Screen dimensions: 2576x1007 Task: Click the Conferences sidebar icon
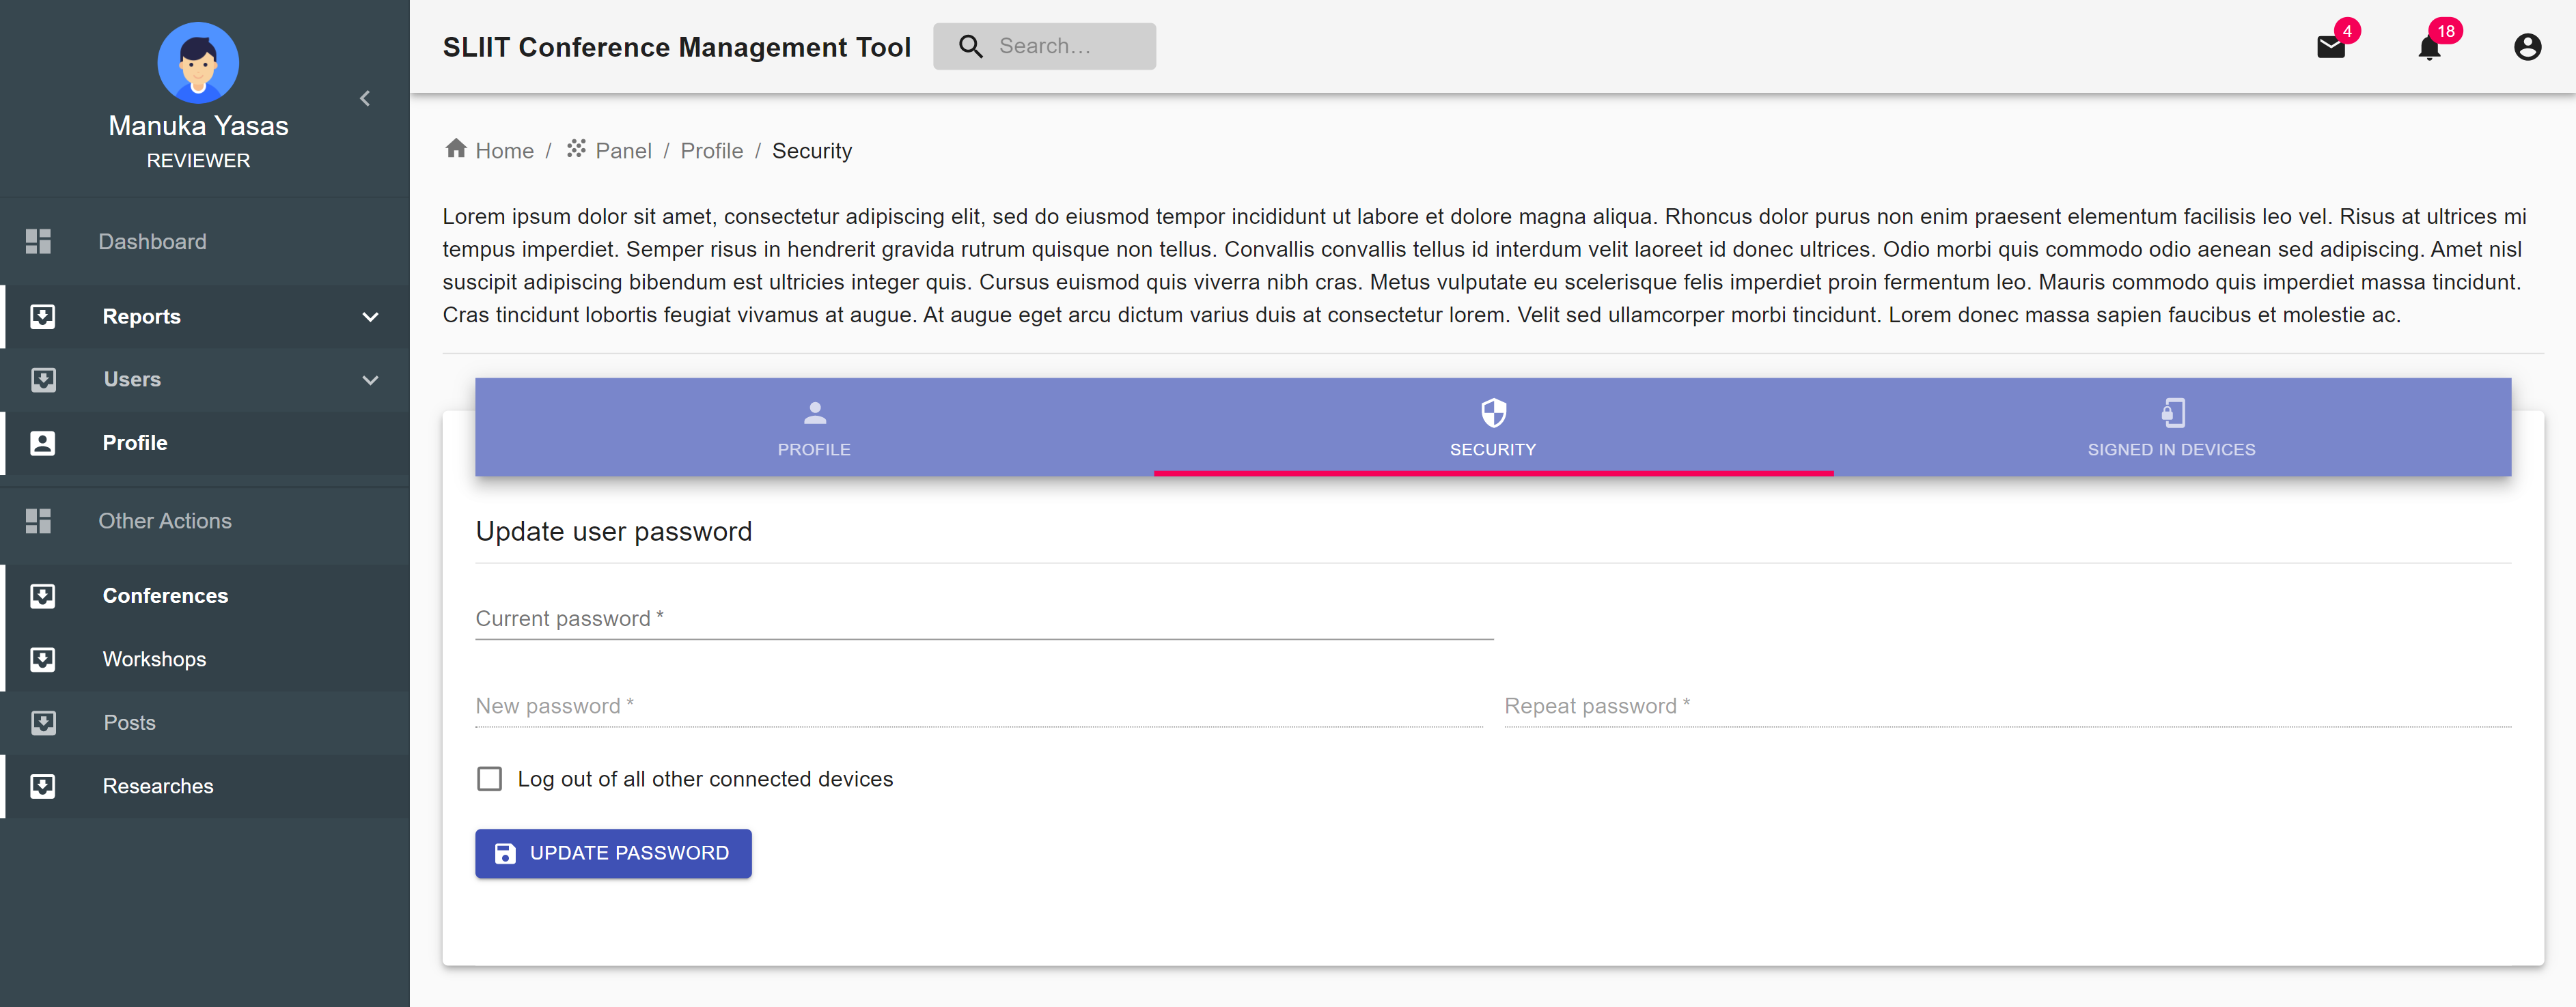tap(43, 597)
